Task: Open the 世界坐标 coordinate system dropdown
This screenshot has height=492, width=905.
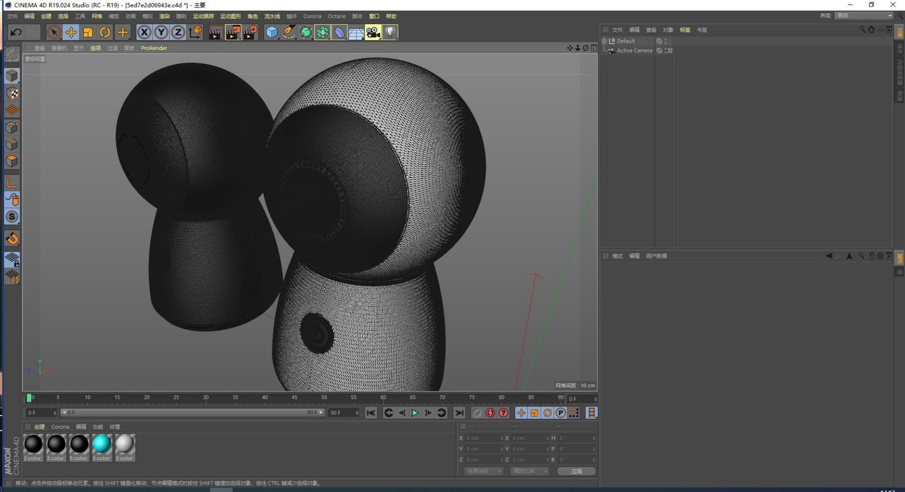Action: (484, 471)
